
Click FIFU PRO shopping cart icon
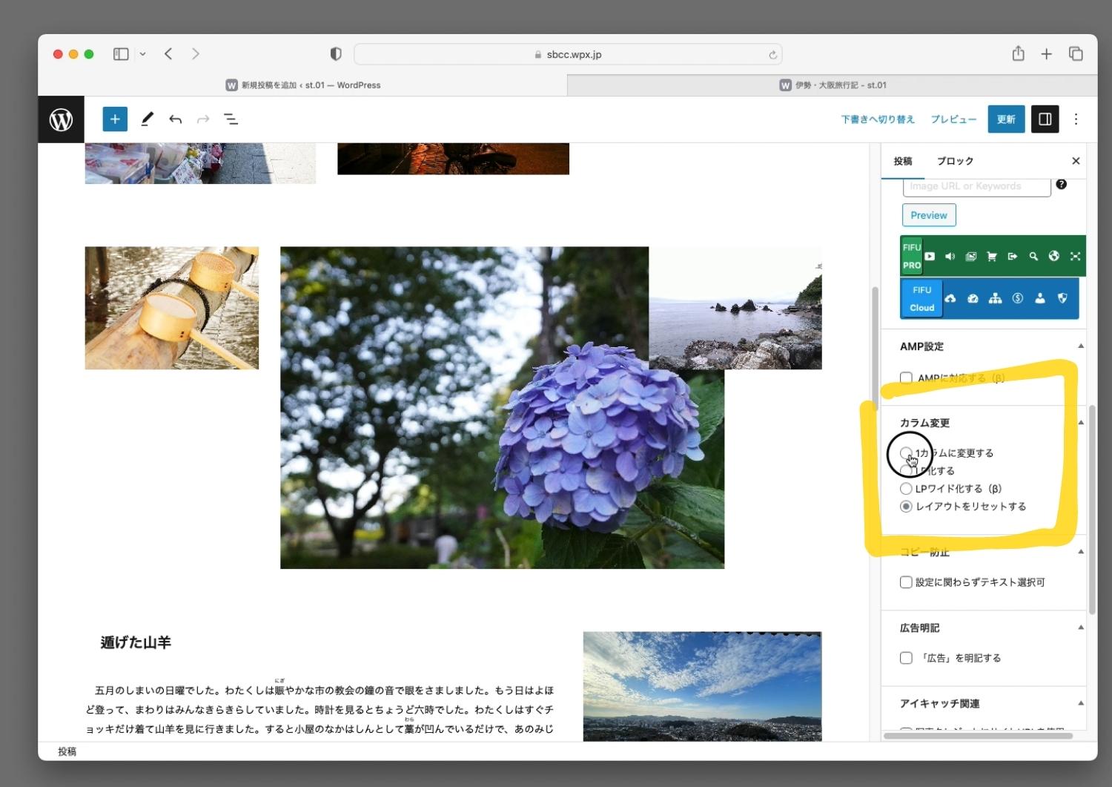coord(992,257)
